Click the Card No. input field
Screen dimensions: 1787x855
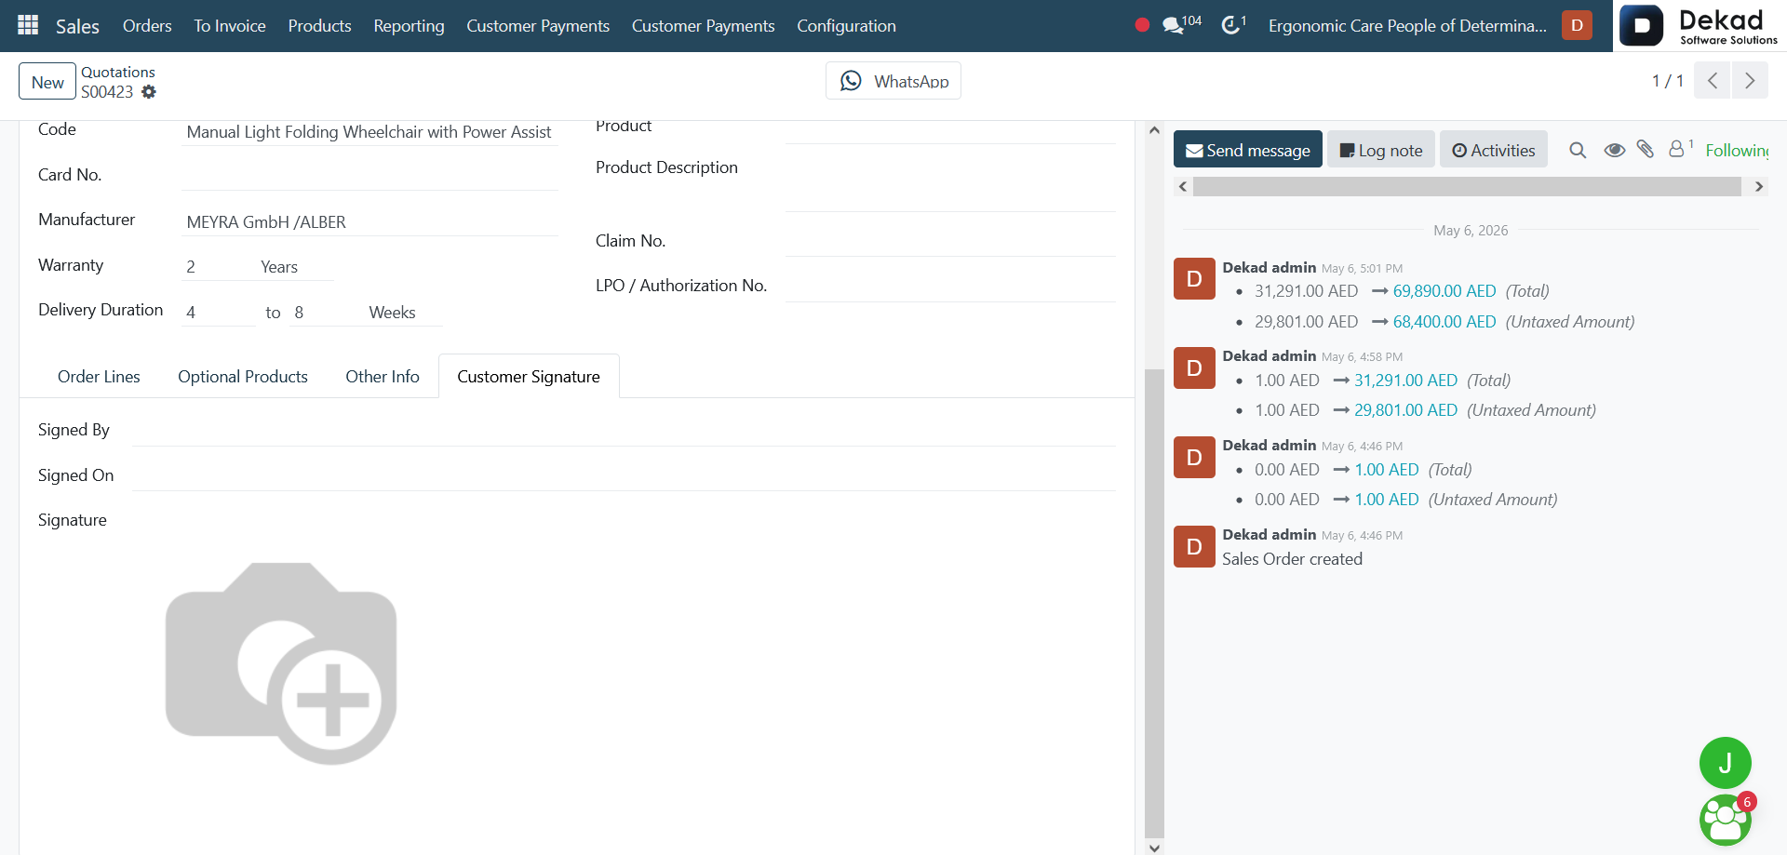click(369, 175)
